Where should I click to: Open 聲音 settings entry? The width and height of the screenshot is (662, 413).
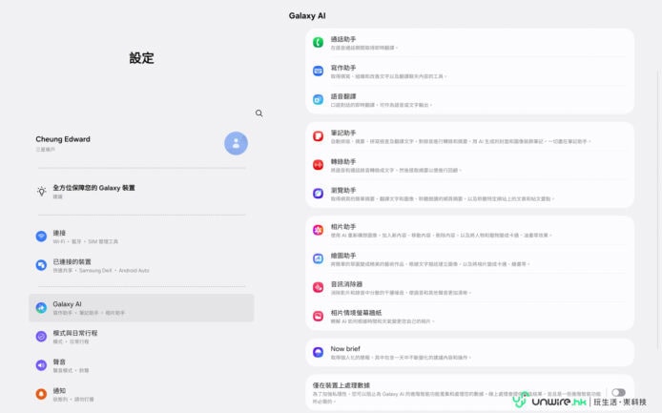(x=141, y=365)
